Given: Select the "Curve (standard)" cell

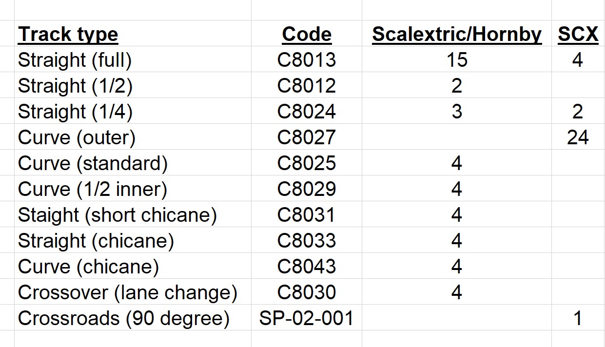Looking at the screenshot, I should (x=93, y=163).
